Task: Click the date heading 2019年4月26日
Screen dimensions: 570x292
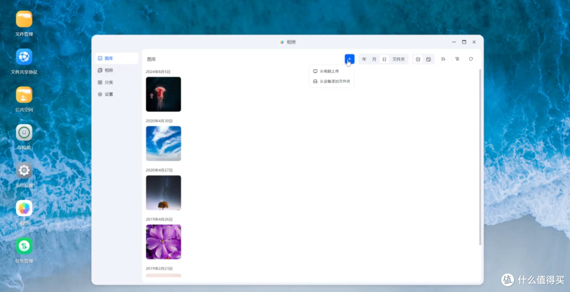Action: click(x=159, y=219)
